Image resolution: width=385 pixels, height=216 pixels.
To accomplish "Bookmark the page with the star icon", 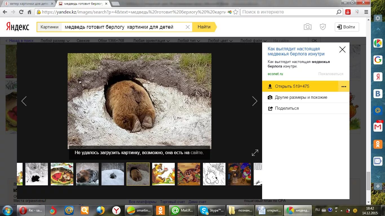I will point(236,12).
